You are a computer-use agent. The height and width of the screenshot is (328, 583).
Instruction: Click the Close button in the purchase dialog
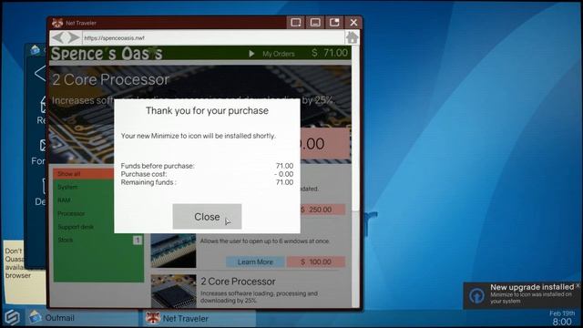(207, 217)
